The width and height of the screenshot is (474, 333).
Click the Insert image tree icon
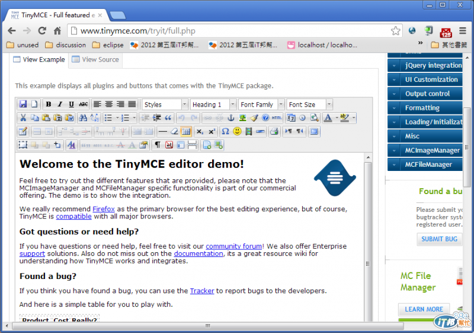click(242, 118)
